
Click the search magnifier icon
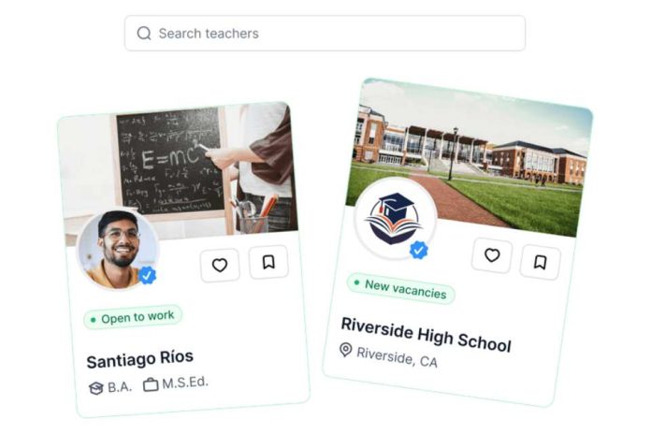click(144, 34)
